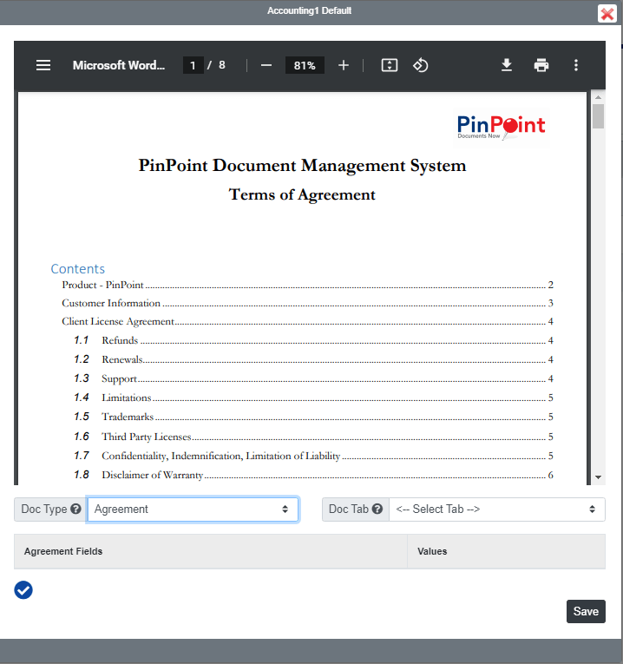Close the Accounting1 Default dialog
The width and height of the screenshot is (623, 664).
(607, 14)
